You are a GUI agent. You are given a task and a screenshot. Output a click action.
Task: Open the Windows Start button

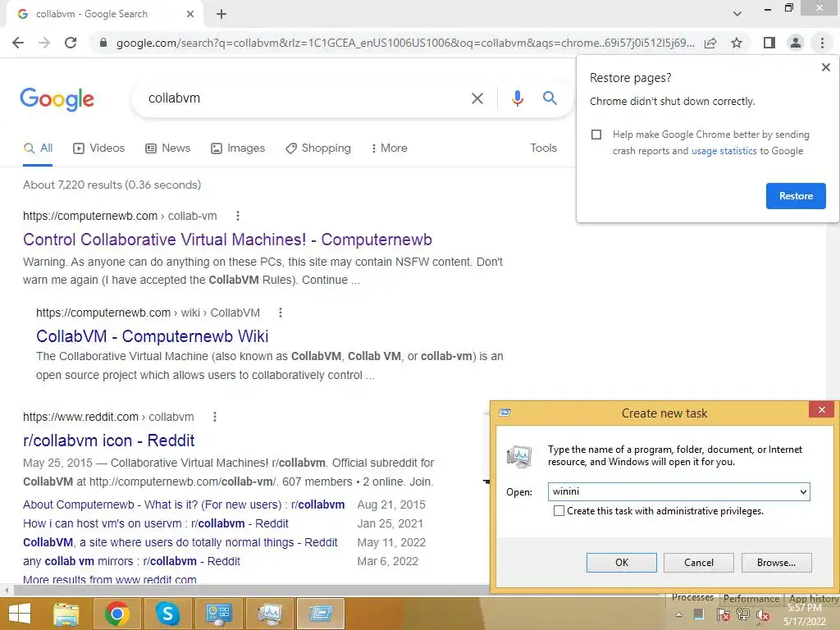point(20,614)
